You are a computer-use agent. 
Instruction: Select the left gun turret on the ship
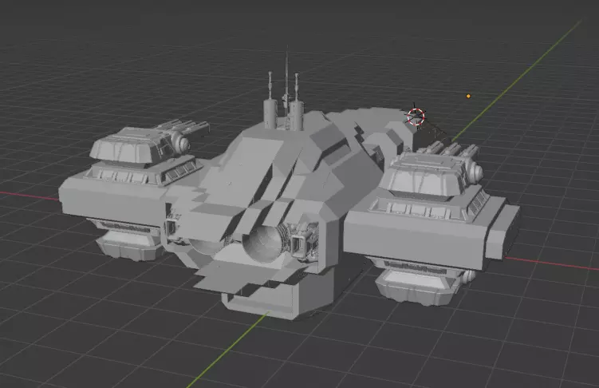146,144
